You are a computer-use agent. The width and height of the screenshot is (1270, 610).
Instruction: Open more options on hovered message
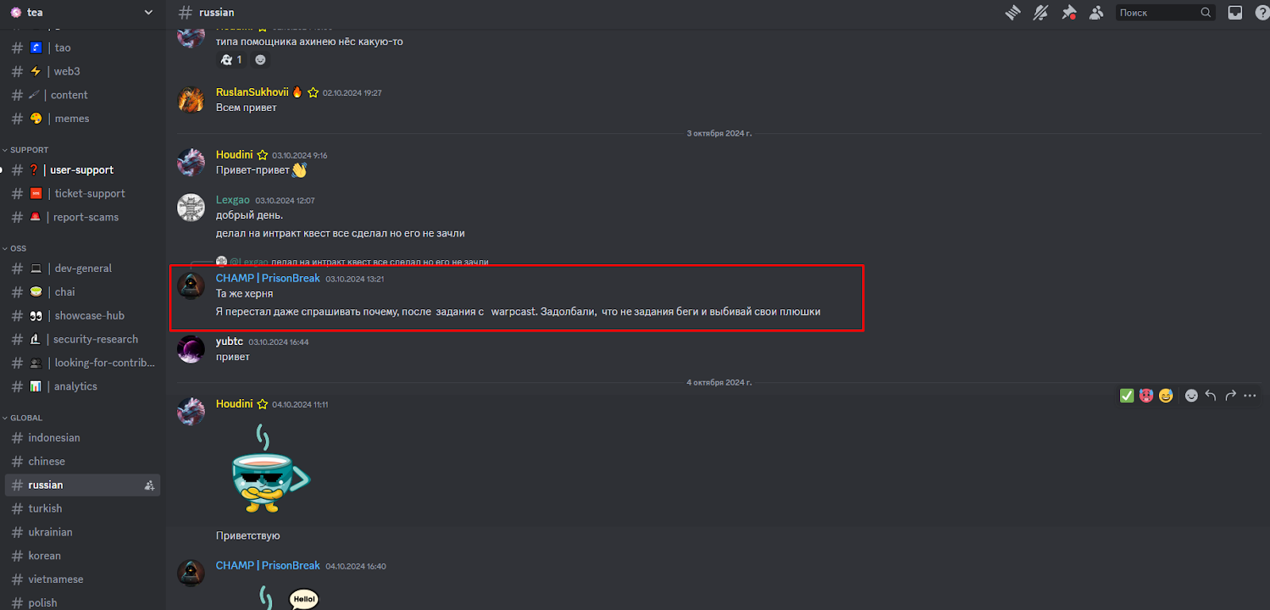coord(1250,395)
